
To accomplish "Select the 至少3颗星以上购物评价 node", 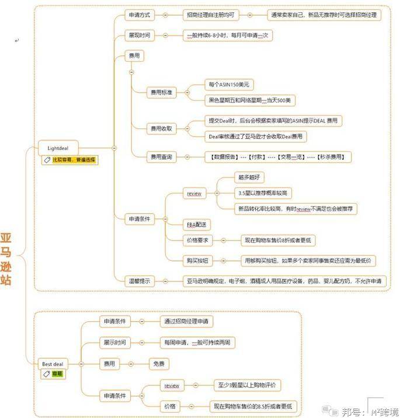I will (247, 385).
